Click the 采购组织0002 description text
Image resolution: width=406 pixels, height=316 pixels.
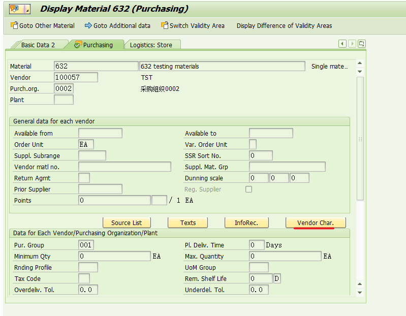(x=160, y=89)
